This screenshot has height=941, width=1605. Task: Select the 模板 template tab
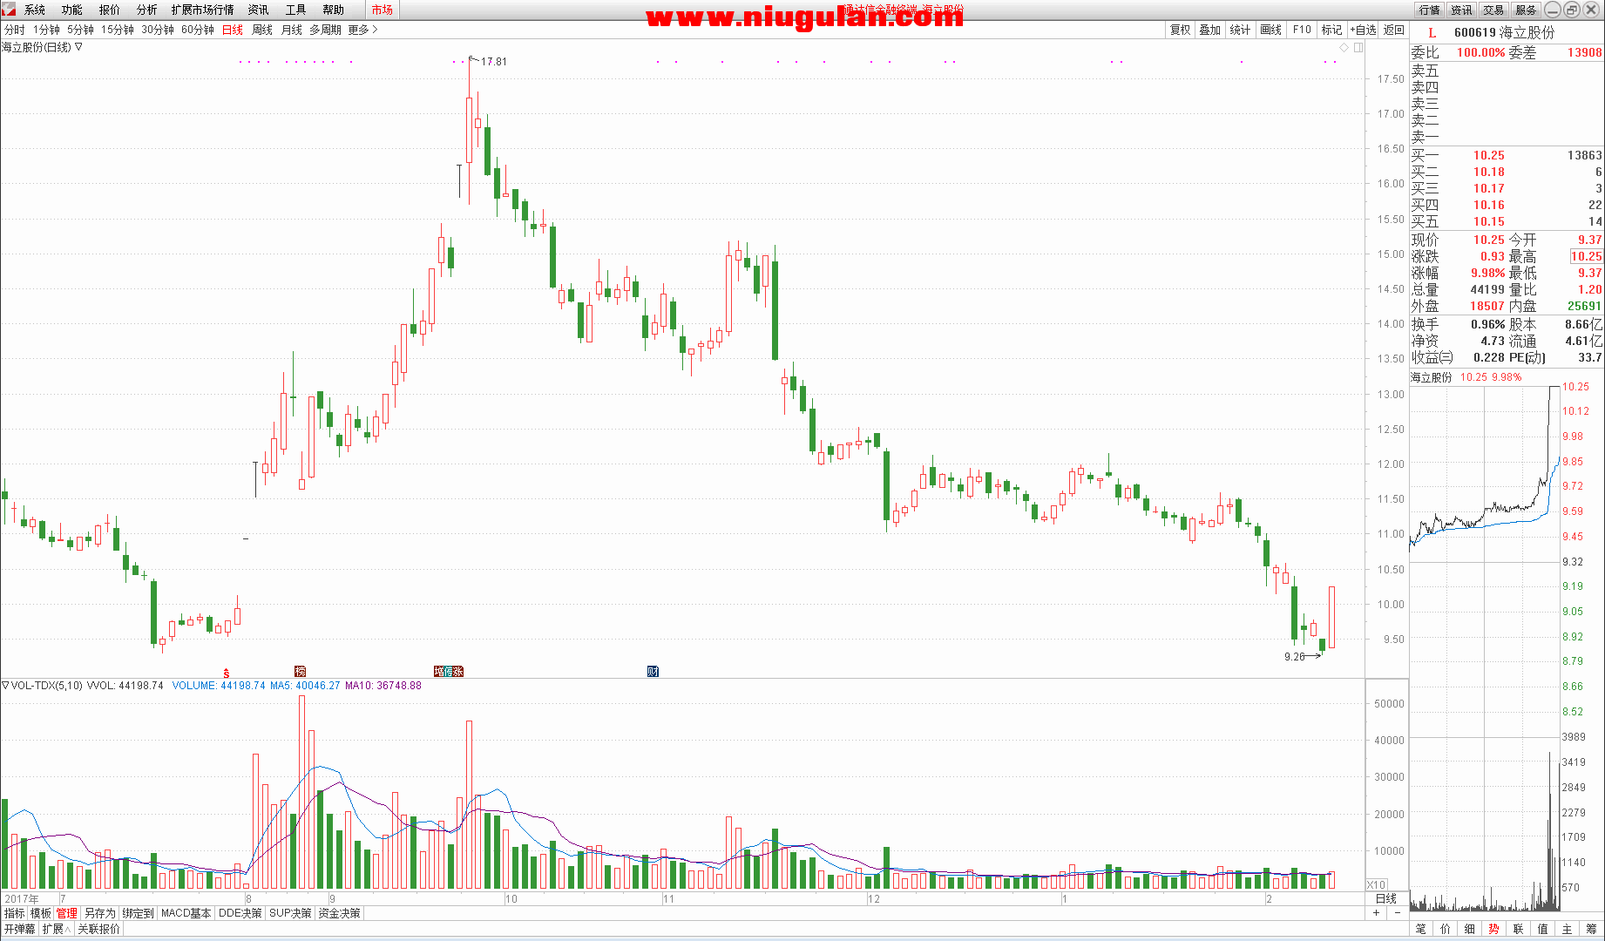(x=41, y=913)
